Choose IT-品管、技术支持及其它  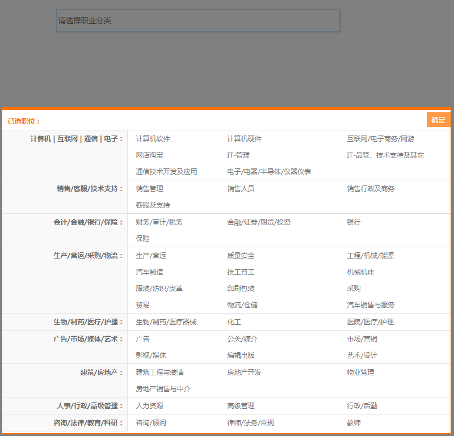pyautogui.click(x=385, y=155)
